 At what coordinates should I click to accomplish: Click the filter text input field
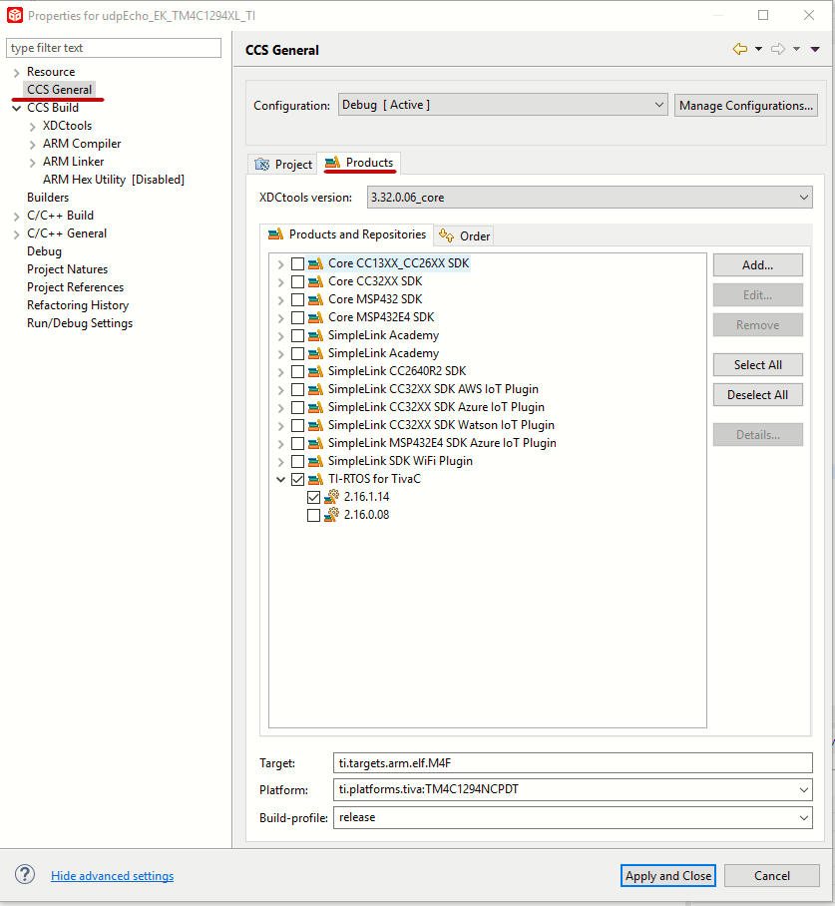pos(114,48)
